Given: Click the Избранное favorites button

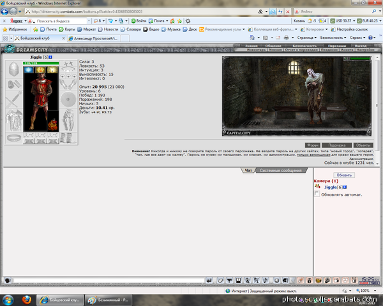Looking at the screenshot, I should 15,29.
